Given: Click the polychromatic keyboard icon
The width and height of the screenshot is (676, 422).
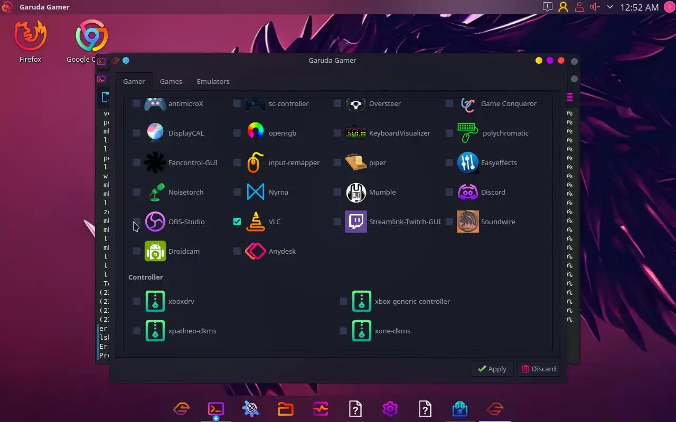Looking at the screenshot, I should coord(468,133).
